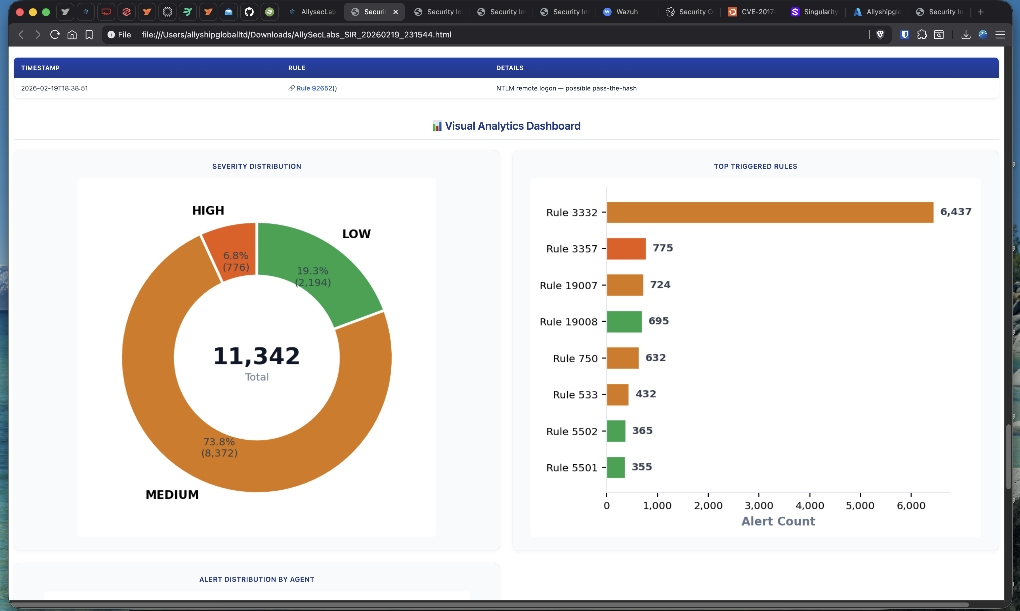Go back with the browser back arrow
The image size is (1020, 611).
click(x=21, y=35)
